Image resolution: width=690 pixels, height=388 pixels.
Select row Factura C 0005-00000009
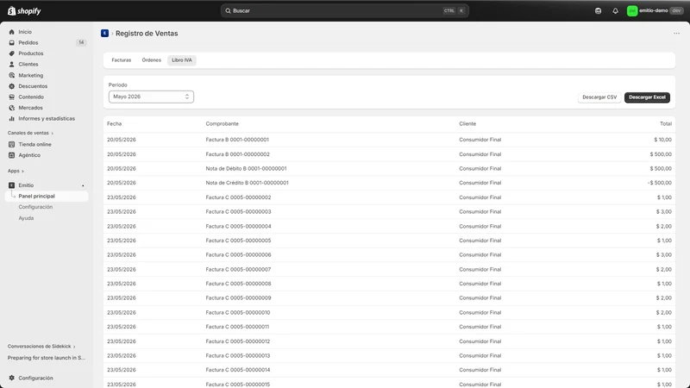tap(389, 297)
